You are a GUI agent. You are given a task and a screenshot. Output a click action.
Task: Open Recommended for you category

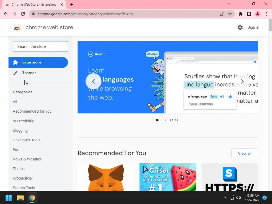32,111
